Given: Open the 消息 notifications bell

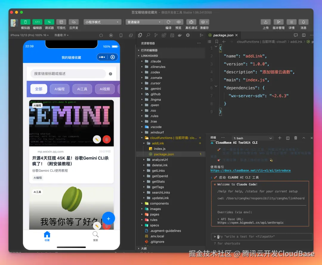Looking at the screenshot, I should pos(303,22).
